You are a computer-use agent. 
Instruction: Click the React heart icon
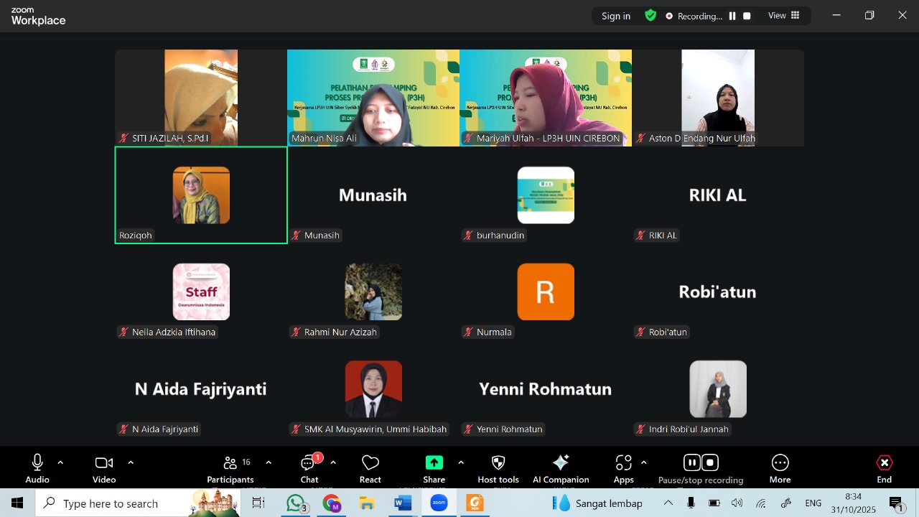[370, 463]
